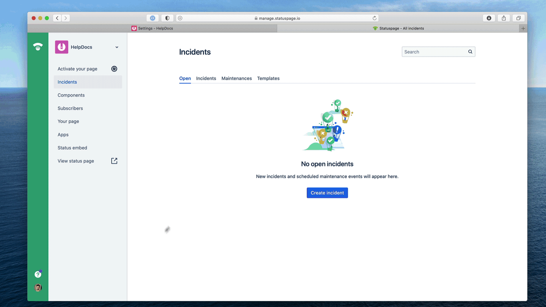Reload the page with refresh icon
This screenshot has width=546, height=307.
[x=374, y=18]
